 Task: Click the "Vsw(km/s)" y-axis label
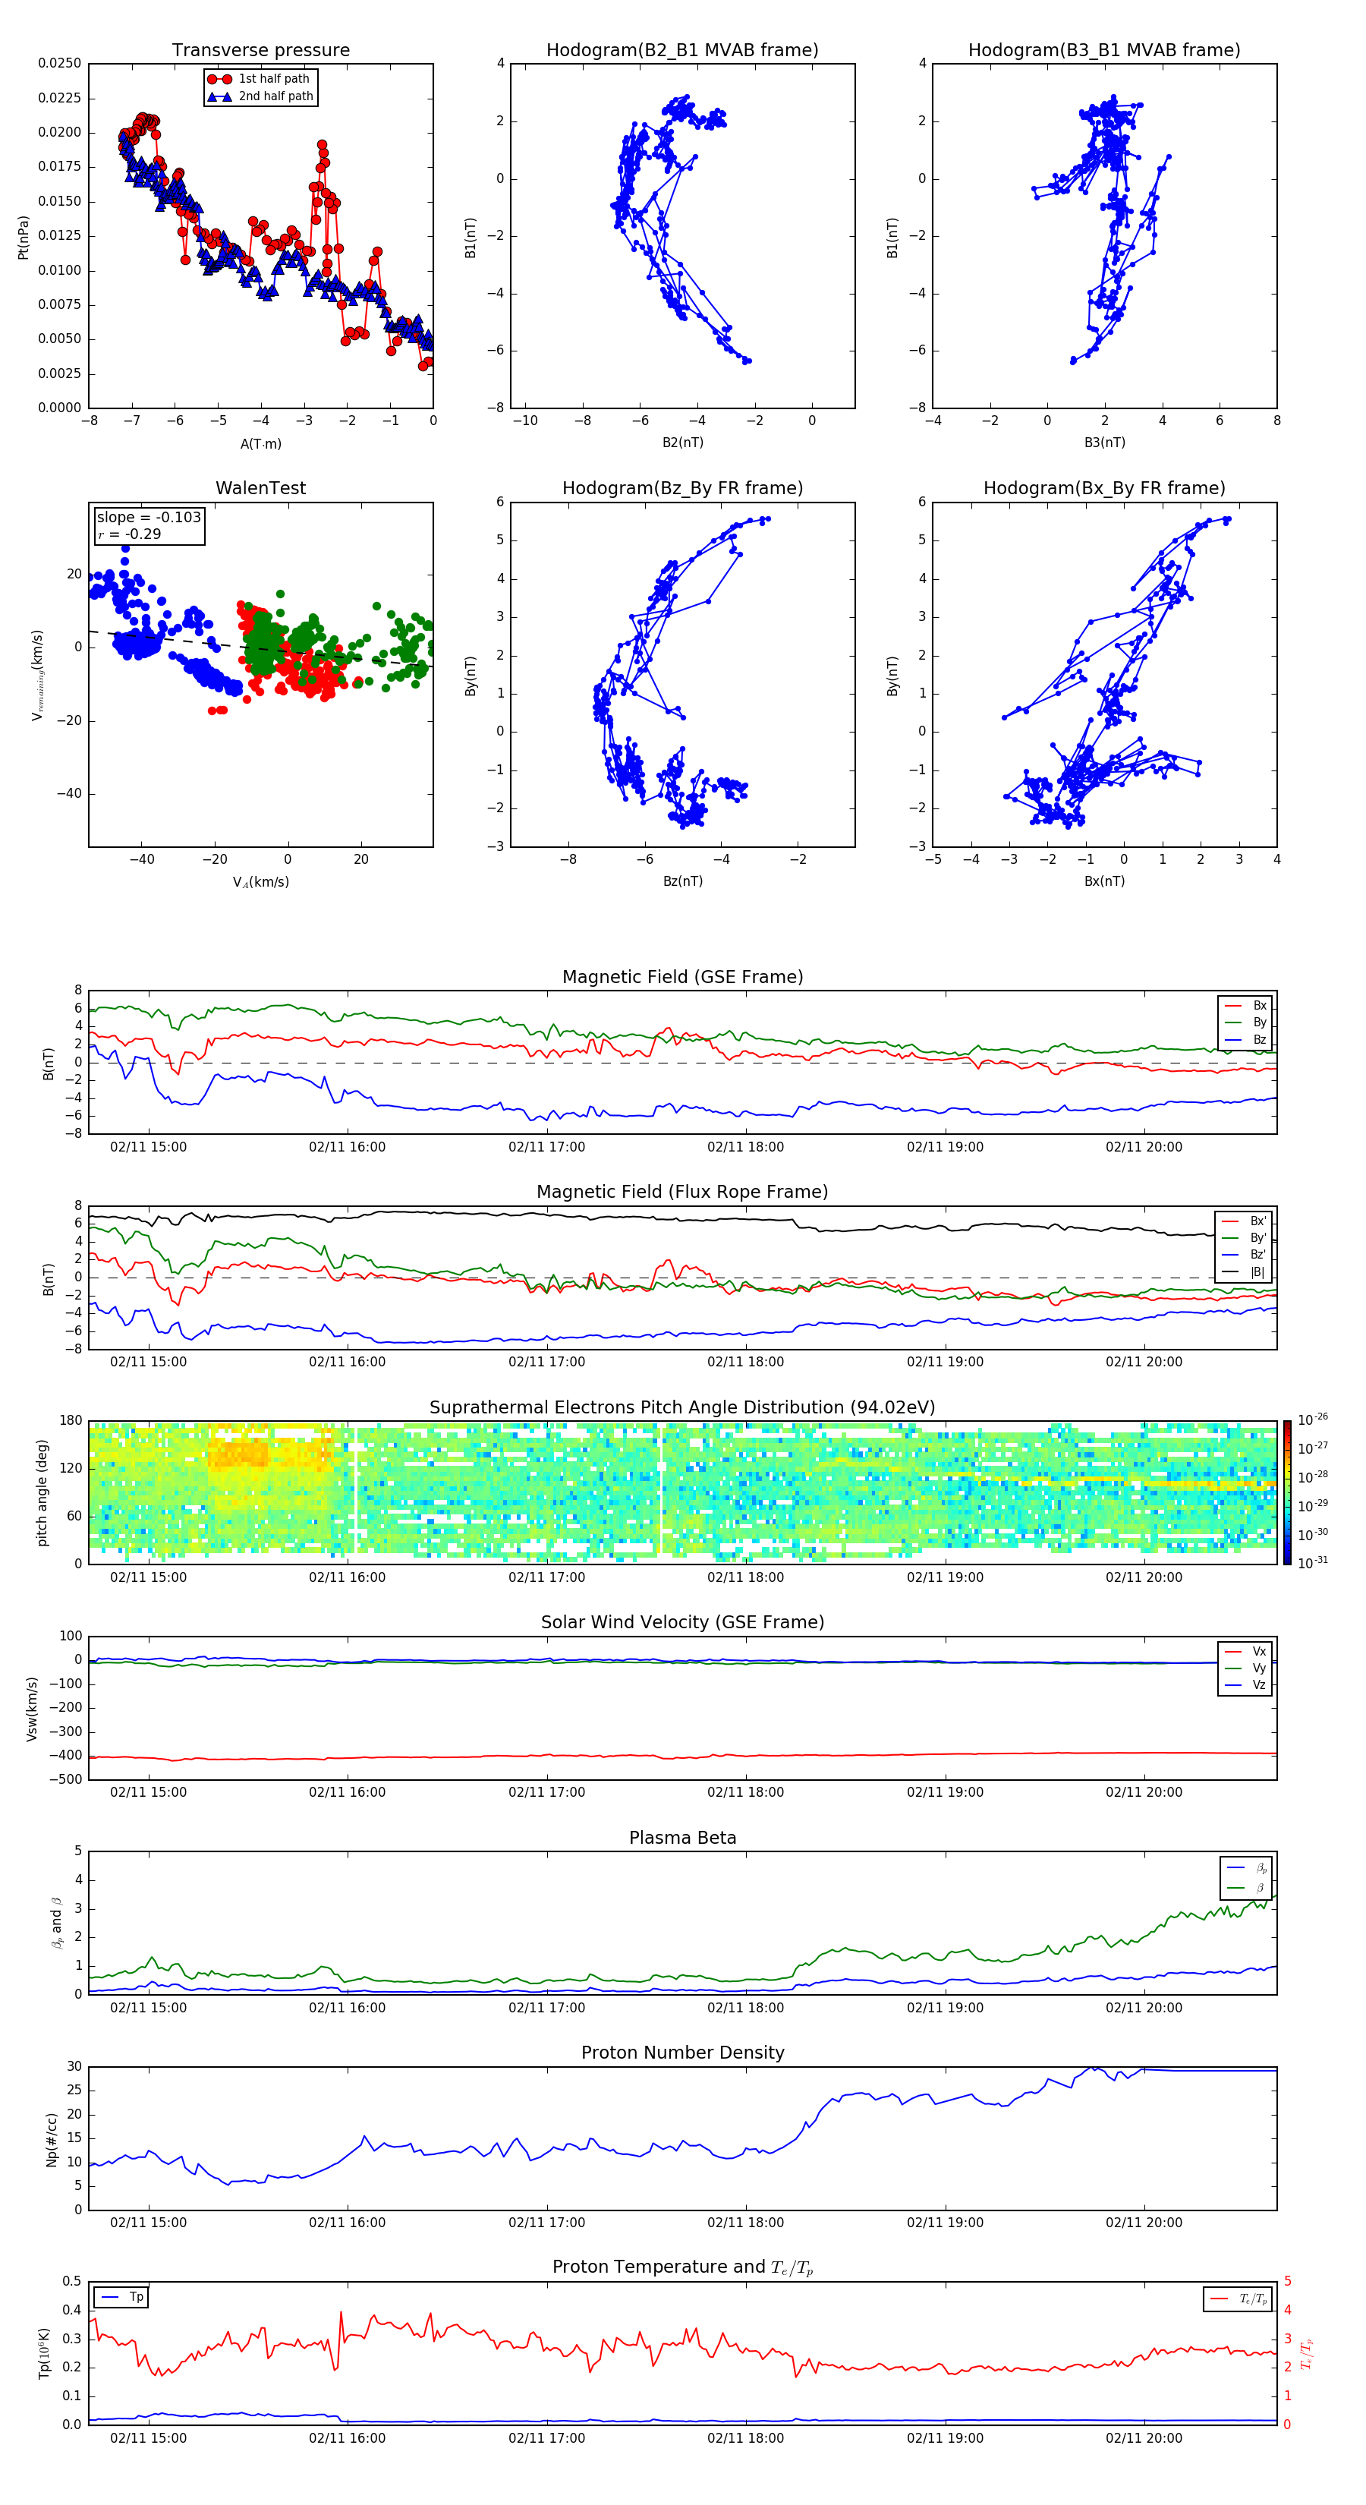pos(31,1709)
